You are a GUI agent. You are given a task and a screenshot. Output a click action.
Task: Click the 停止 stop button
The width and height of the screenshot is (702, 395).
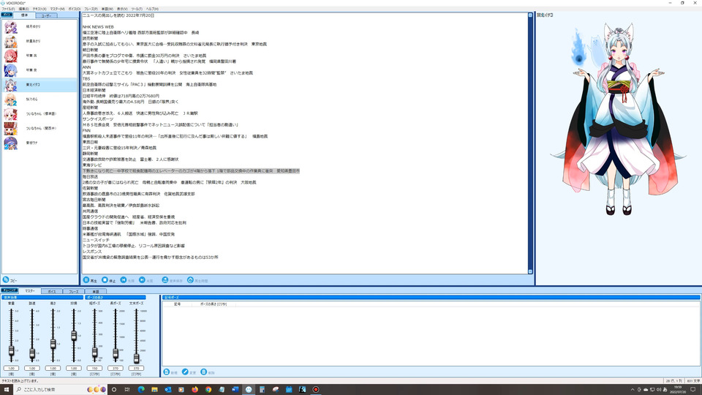(109, 280)
